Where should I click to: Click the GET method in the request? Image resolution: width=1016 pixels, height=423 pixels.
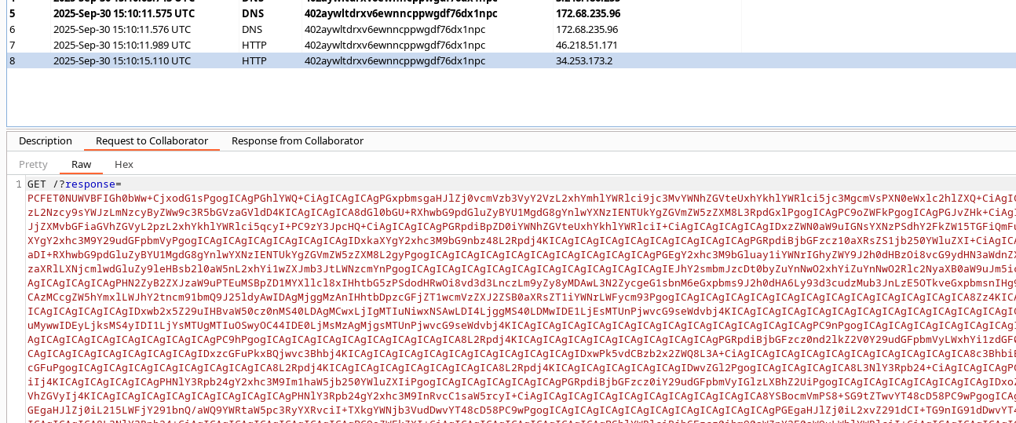tap(37, 184)
